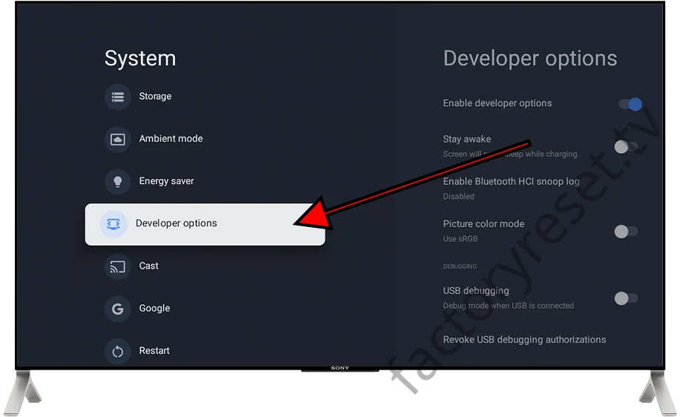
Task: Click the Restart icon
Action: [x=117, y=351]
